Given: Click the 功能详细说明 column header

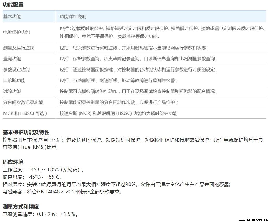Looking at the screenshot, I should click(73, 17).
